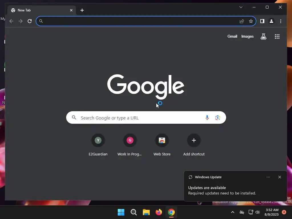Open the volume tray icon
Image resolution: width=292 pixels, height=219 pixels.
pos(257,212)
